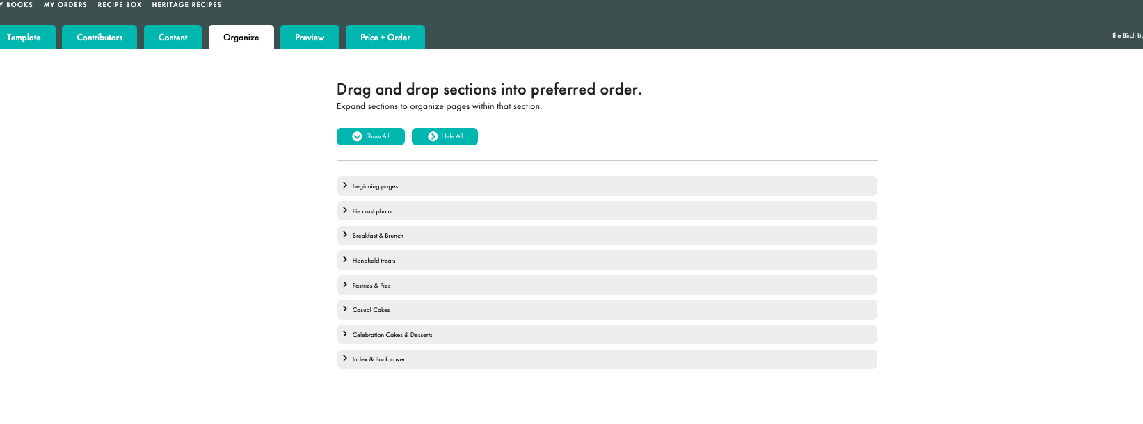The height and width of the screenshot is (424, 1143).
Task: Expand the Casual Cakes section
Action: [345, 309]
